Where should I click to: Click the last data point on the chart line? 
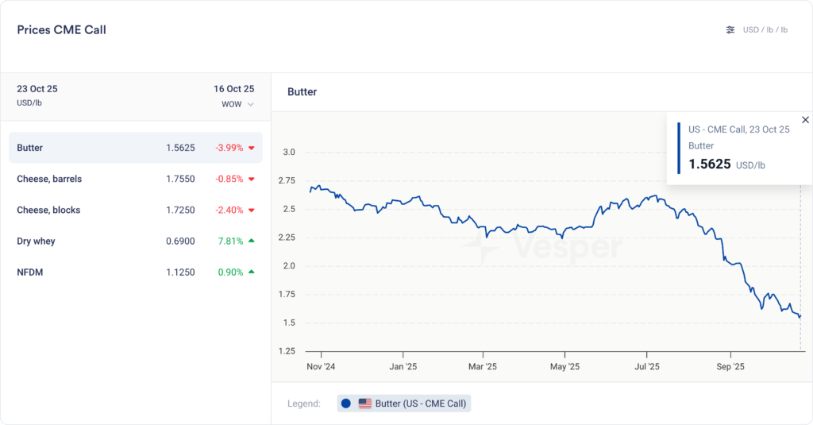click(x=800, y=316)
